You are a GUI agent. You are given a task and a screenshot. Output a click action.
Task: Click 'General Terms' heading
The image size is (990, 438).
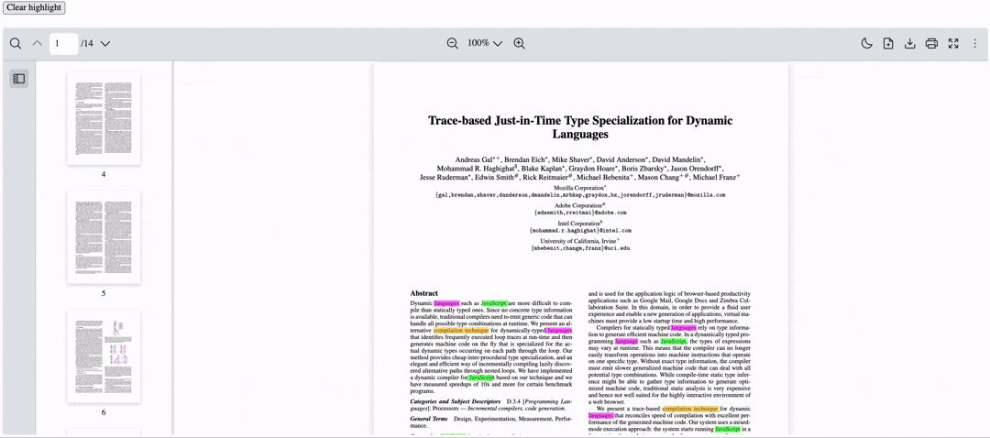coord(429,419)
